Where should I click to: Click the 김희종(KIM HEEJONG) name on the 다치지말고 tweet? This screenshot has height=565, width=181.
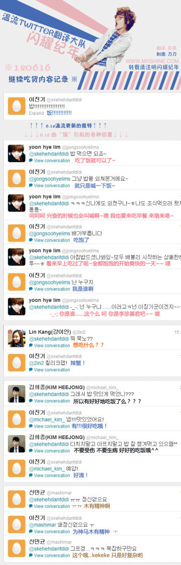pyautogui.click(x=57, y=437)
